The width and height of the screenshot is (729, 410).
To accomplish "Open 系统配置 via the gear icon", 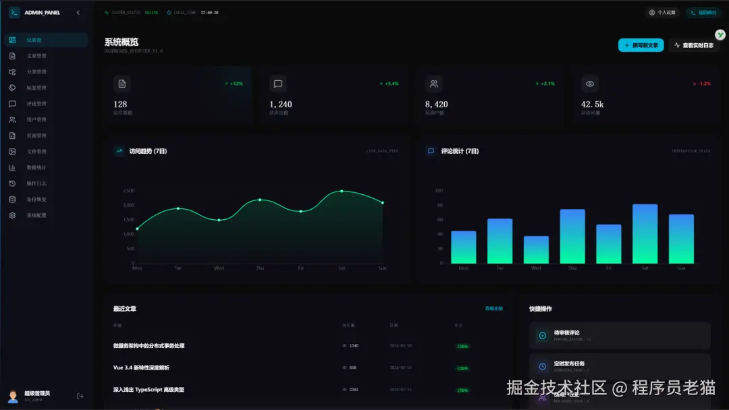I will click(11, 215).
